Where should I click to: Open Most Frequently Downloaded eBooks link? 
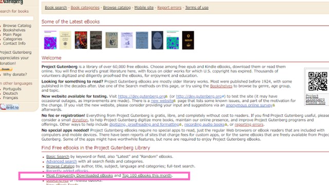(x=80, y=176)
